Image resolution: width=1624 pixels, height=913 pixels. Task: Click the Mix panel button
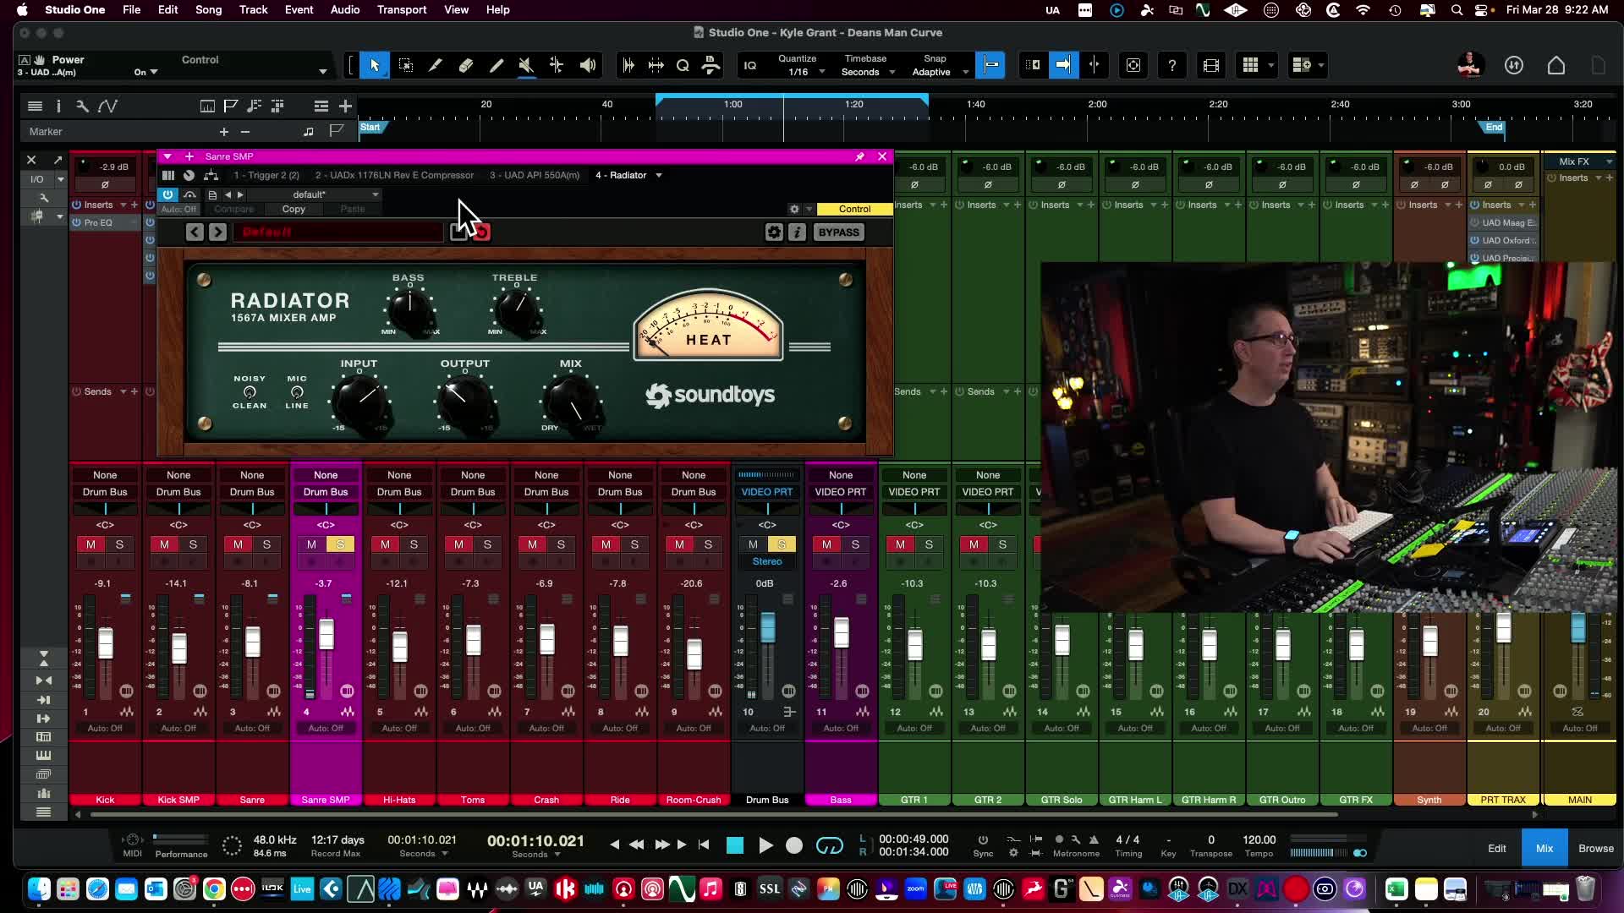[1544, 848]
